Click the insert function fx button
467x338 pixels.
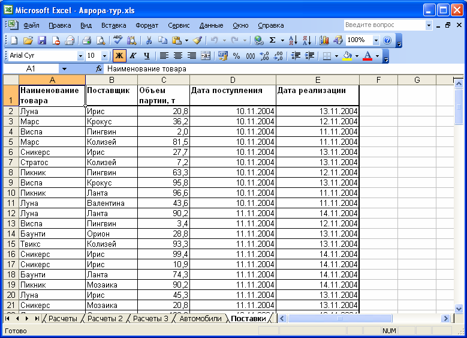(99, 69)
